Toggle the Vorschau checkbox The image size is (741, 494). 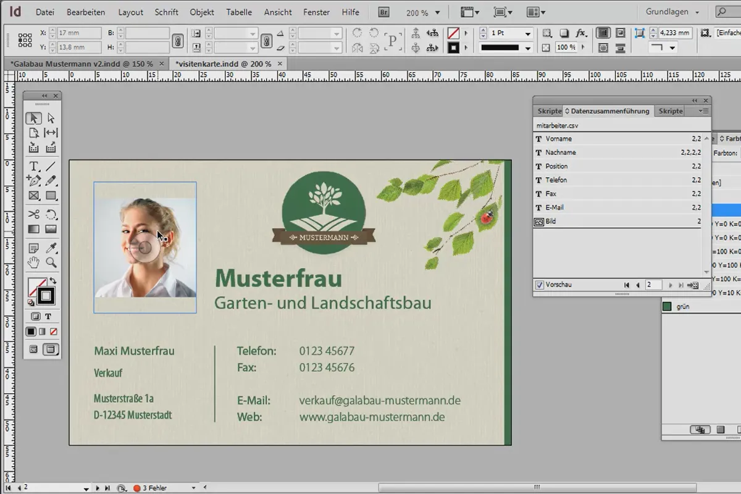coord(539,285)
